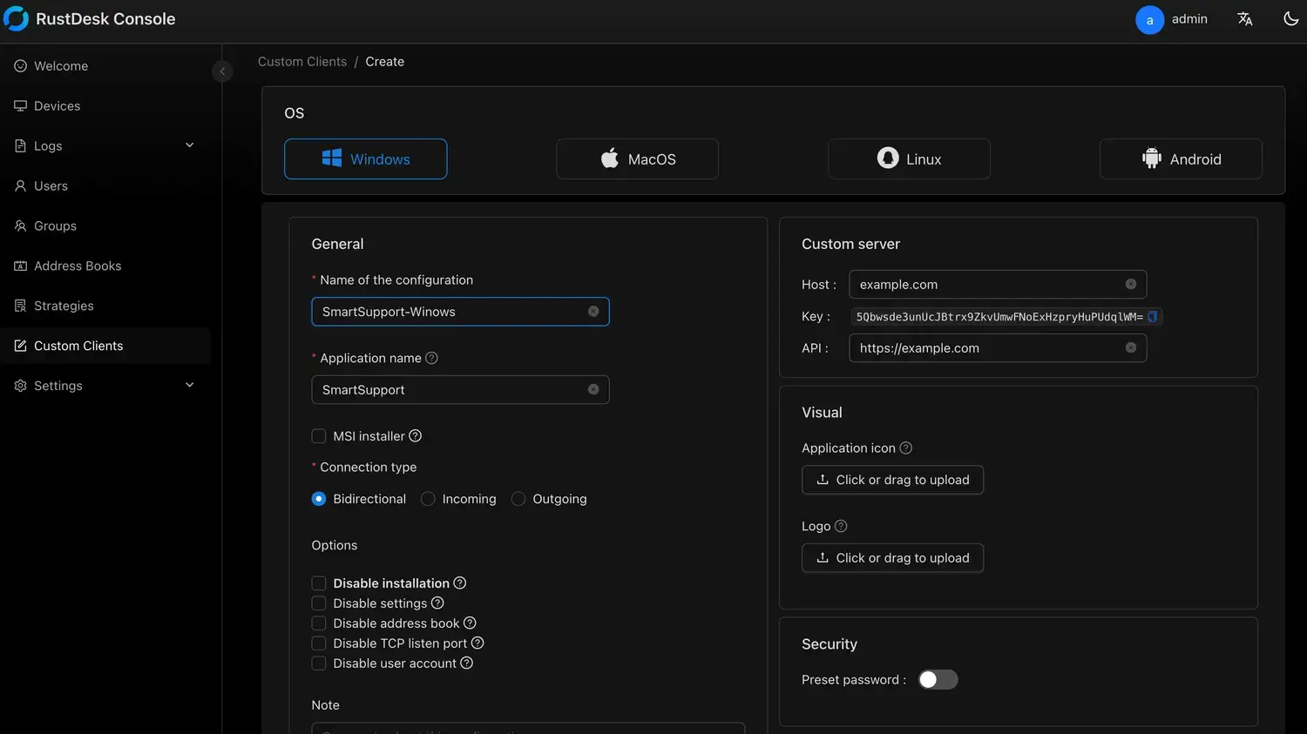Clear the Host field with its x icon
The height and width of the screenshot is (734, 1307).
[x=1131, y=284]
